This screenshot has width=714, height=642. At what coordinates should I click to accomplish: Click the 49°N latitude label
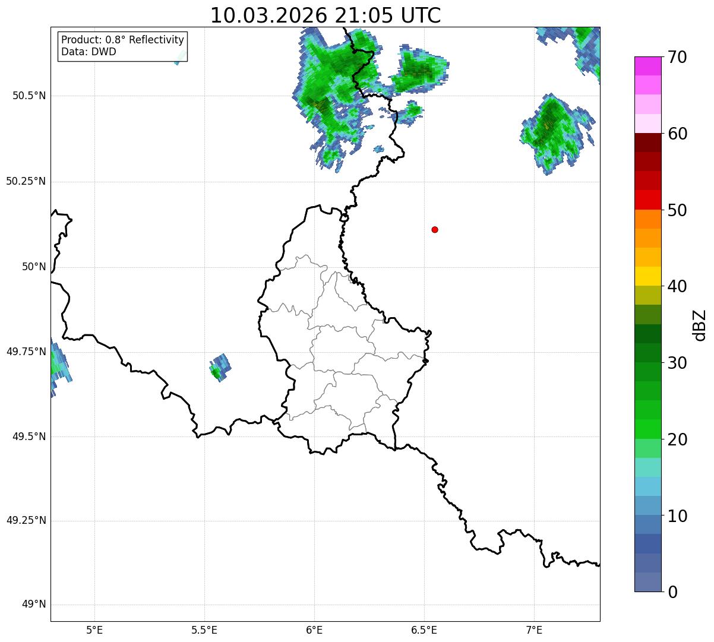(34, 605)
